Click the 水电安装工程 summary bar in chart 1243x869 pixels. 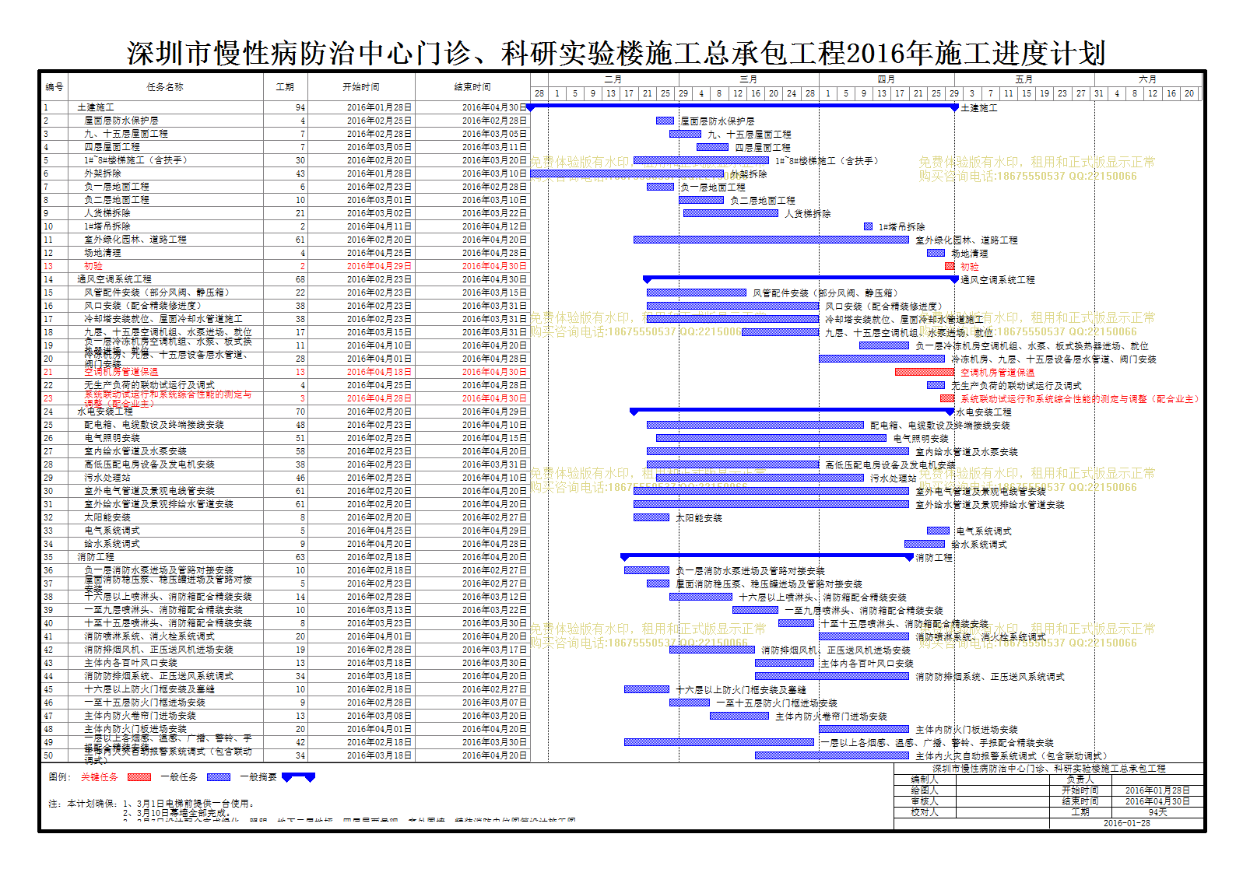pos(792,411)
